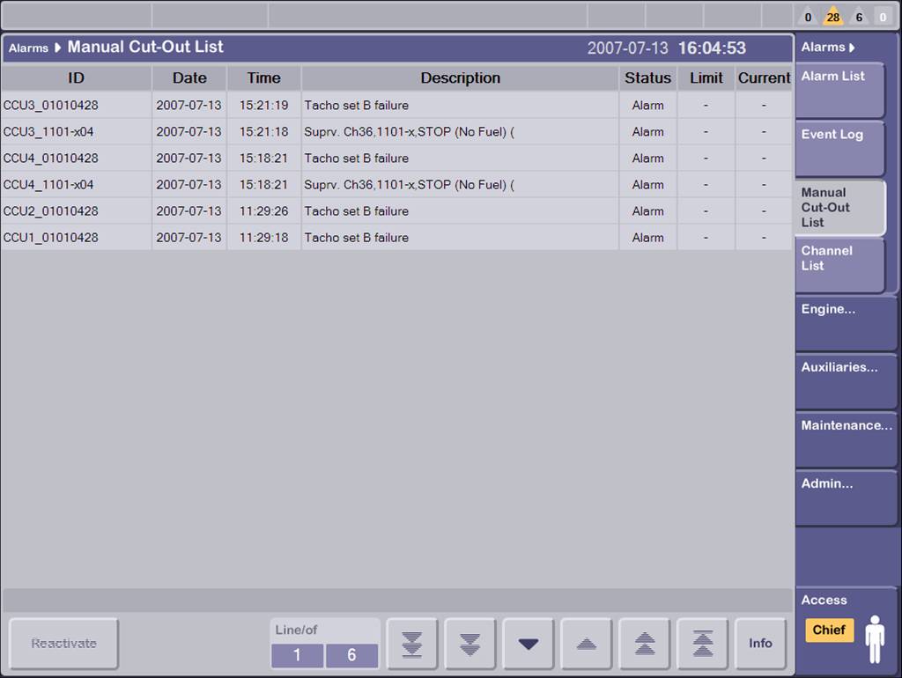Jump to the last line of the list
This screenshot has height=678, width=902.
(x=411, y=644)
